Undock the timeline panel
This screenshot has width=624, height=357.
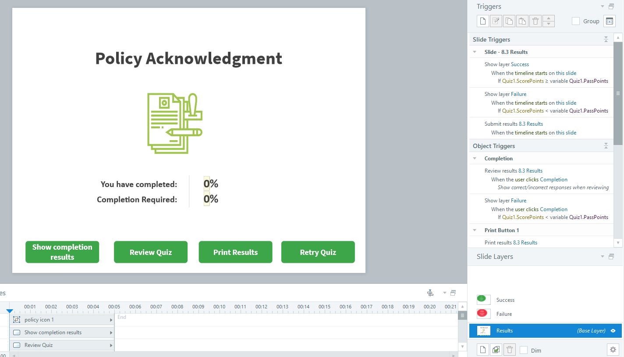453,293
